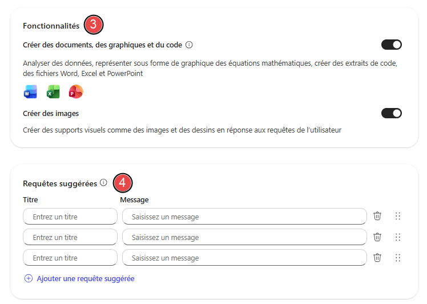Image resolution: width=427 pixels, height=304 pixels.
Task: Focus the first Entrez un titre field
Action: pos(70,217)
